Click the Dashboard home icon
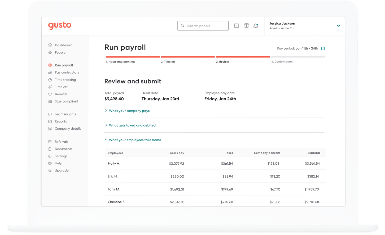Image resolution: width=385 pixels, height=235 pixels. point(50,45)
